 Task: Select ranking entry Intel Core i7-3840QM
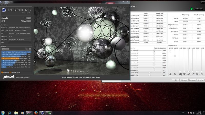(x=16, y=65)
